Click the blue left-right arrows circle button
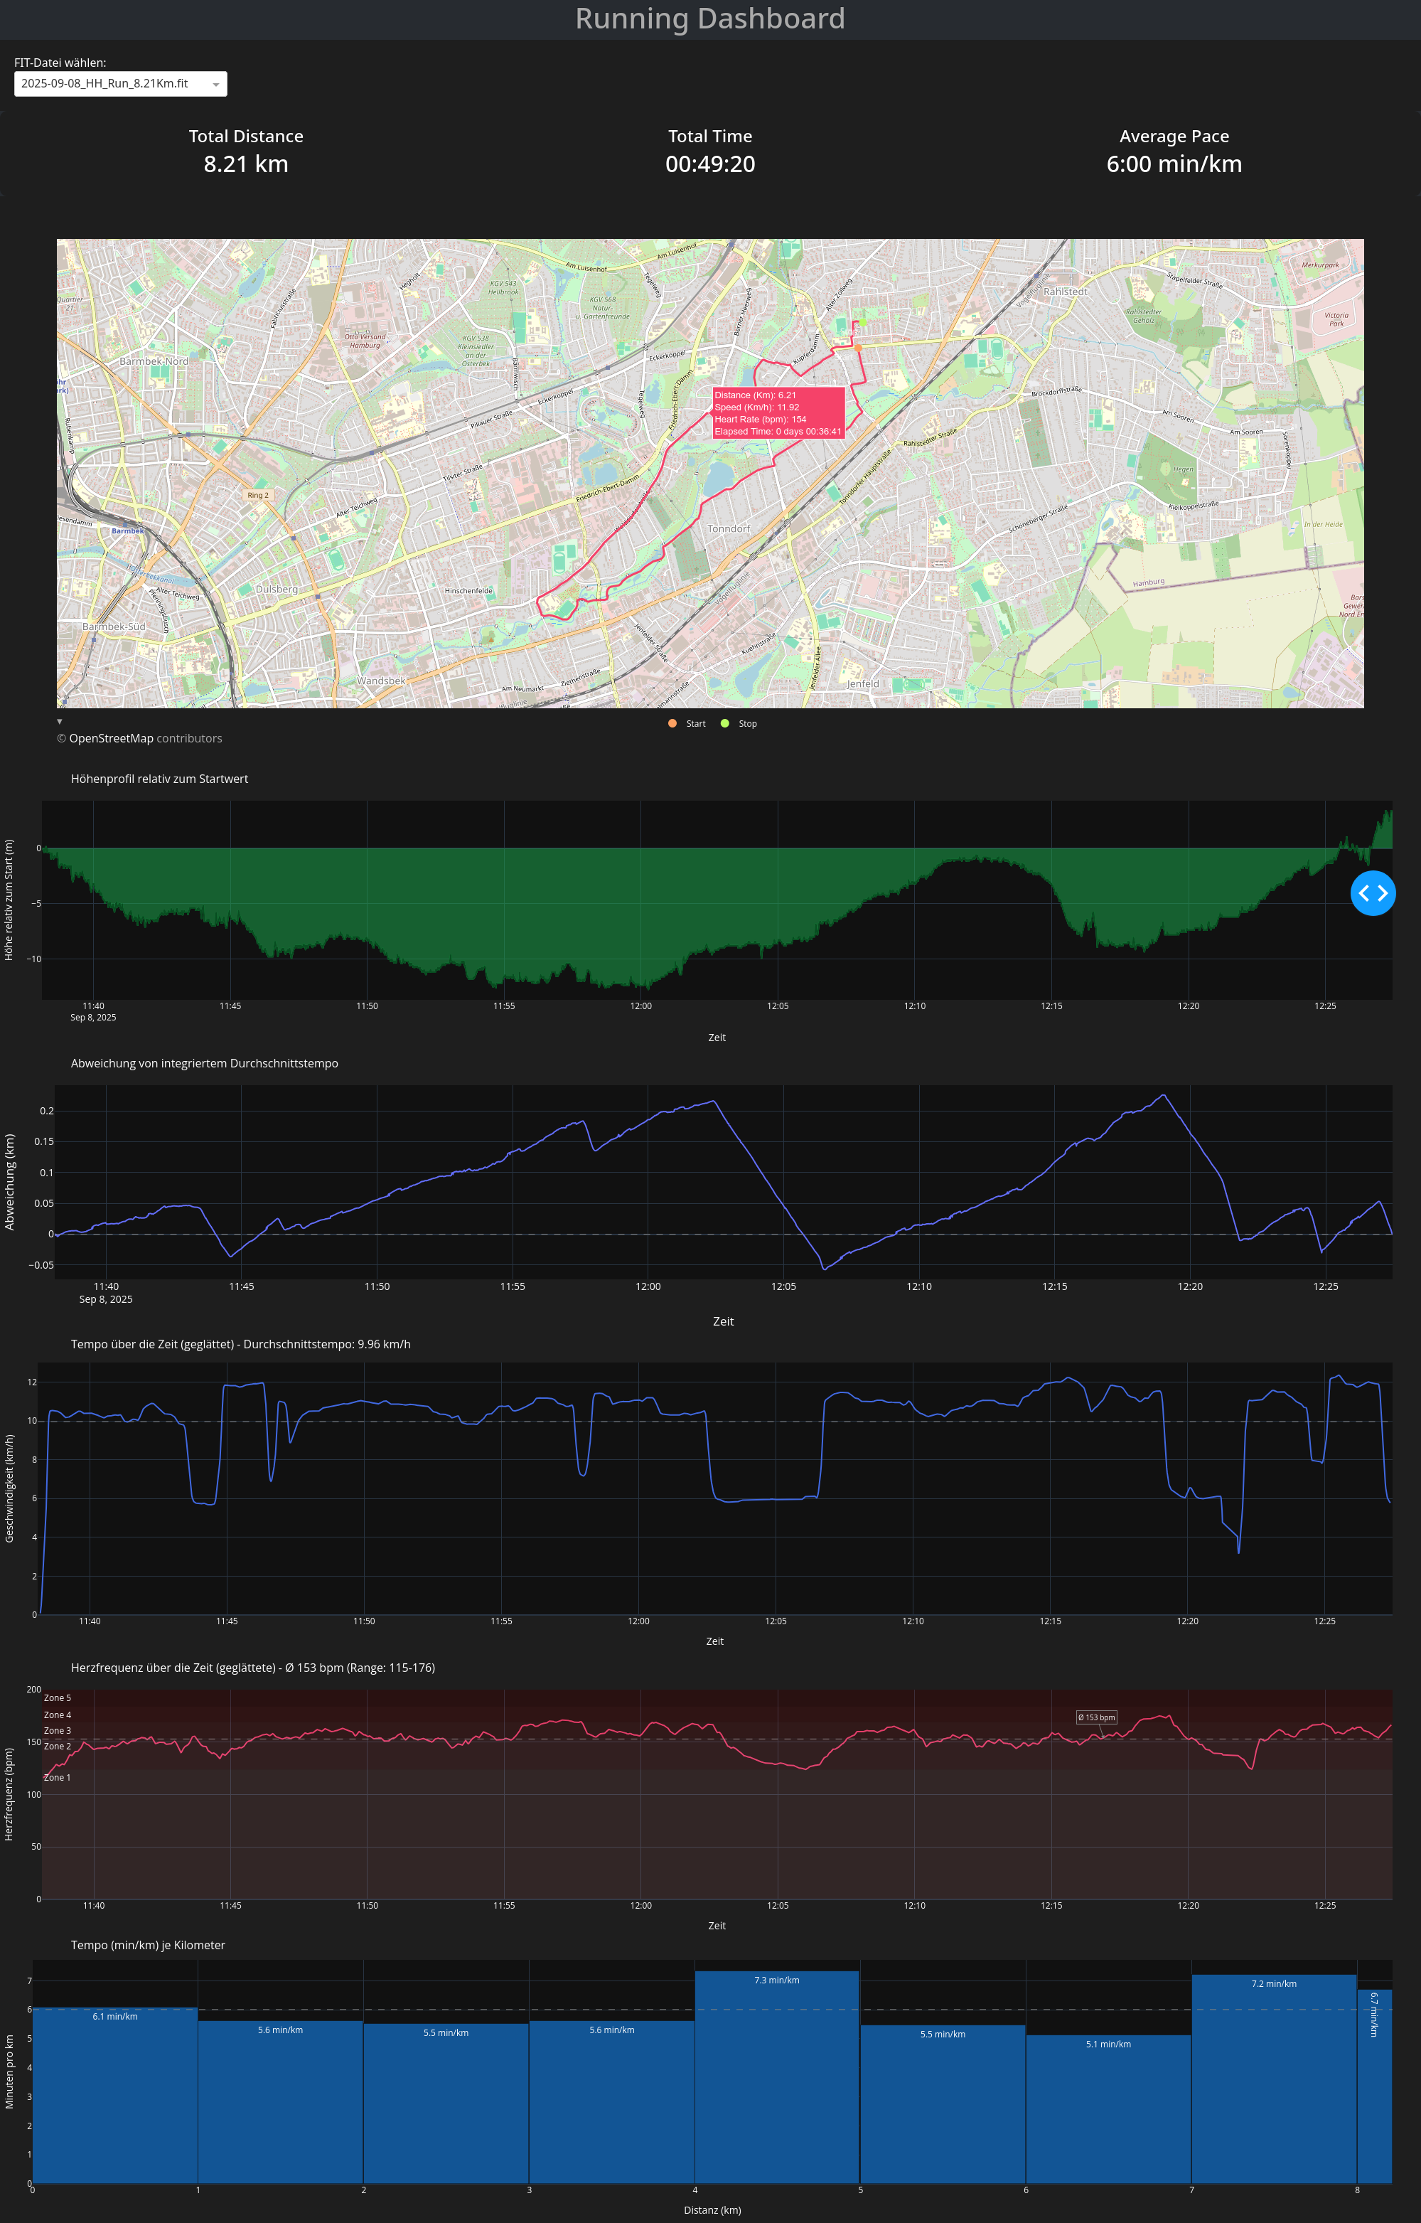The image size is (1421, 2223). tap(1372, 892)
